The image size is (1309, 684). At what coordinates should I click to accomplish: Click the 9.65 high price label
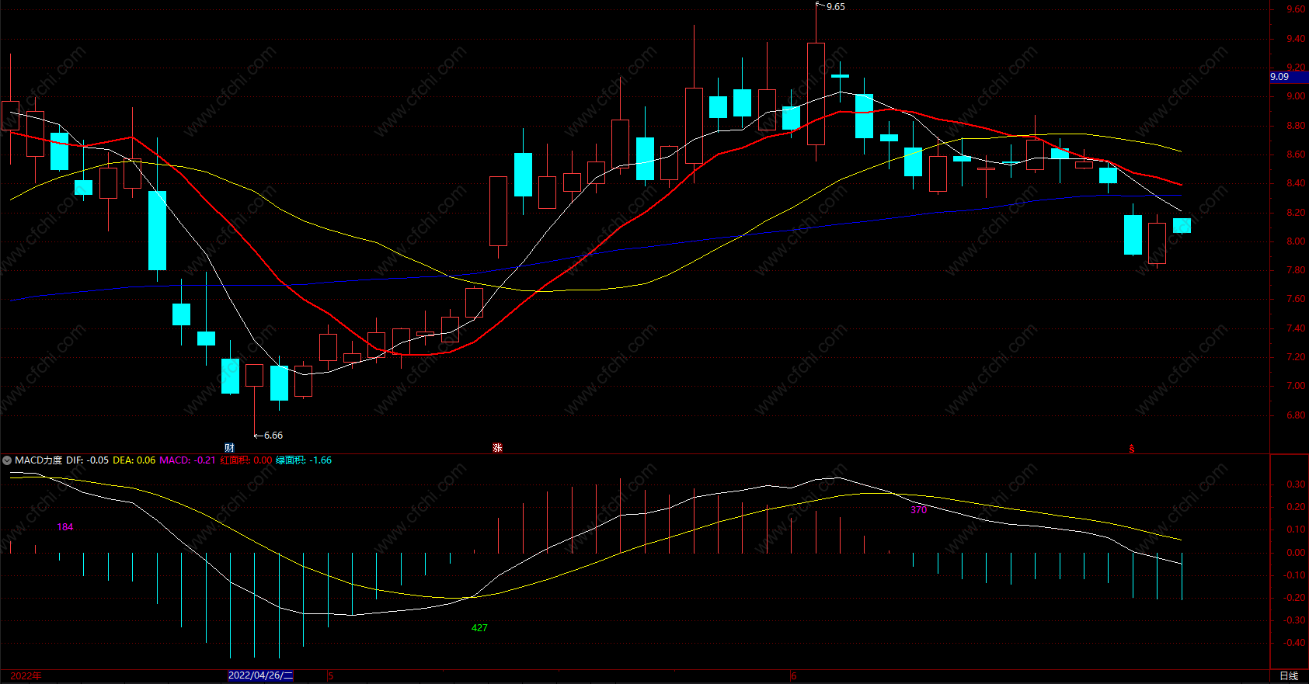coord(835,7)
